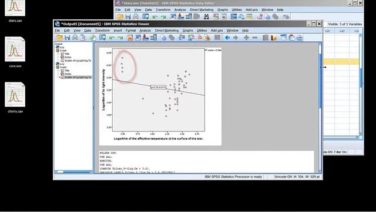
Task: Open Help menu in Data Editor window
Action: (280, 9)
